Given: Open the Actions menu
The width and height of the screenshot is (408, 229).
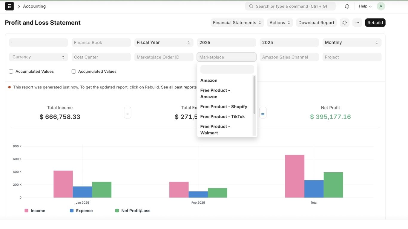Looking at the screenshot, I should click(x=280, y=22).
